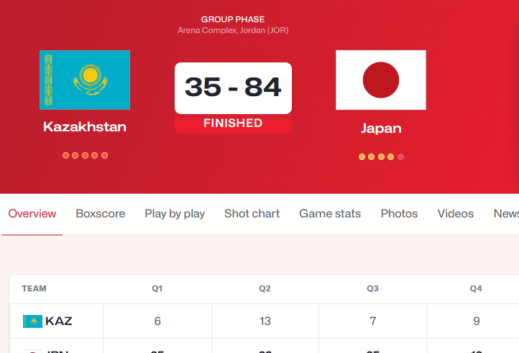Select the Videos tab

[456, 214]
